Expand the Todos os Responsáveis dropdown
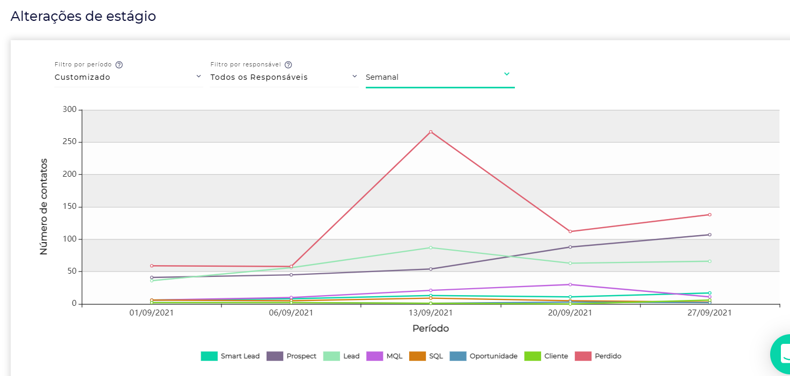The height and width of the screenshot is (376, 790). (x=283, y=77)
